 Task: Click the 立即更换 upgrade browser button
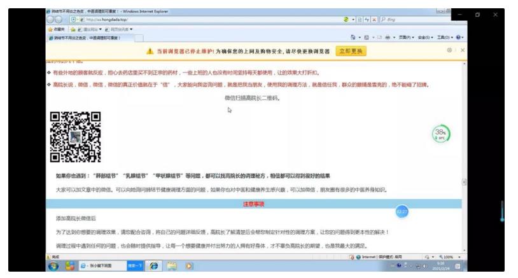coord(351,51)
